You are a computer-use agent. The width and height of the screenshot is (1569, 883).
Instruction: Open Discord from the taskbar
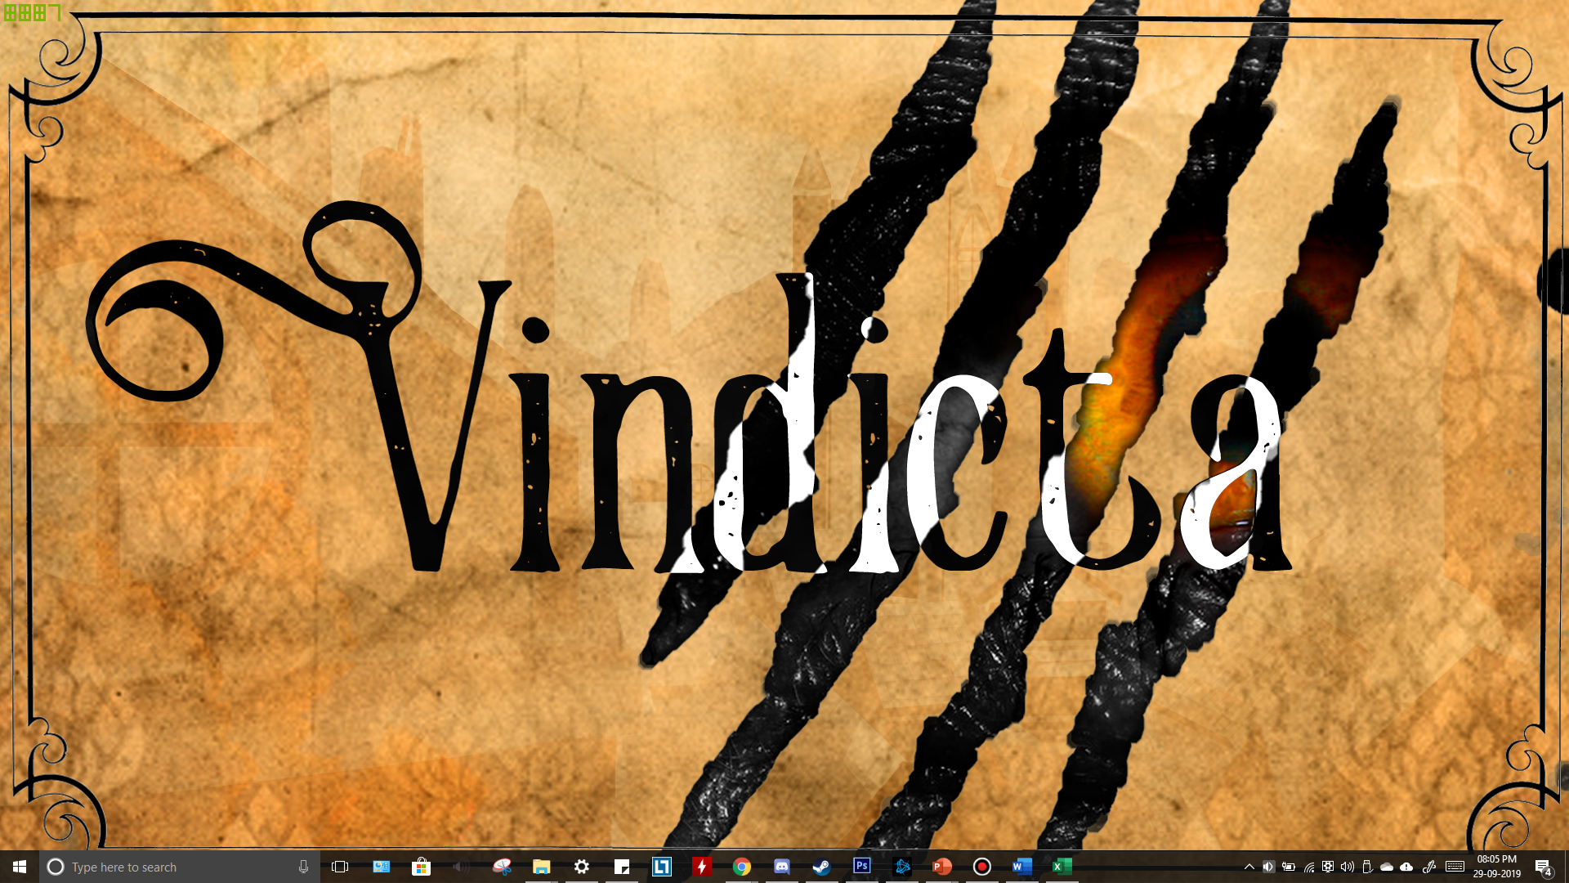coord(781,867)
